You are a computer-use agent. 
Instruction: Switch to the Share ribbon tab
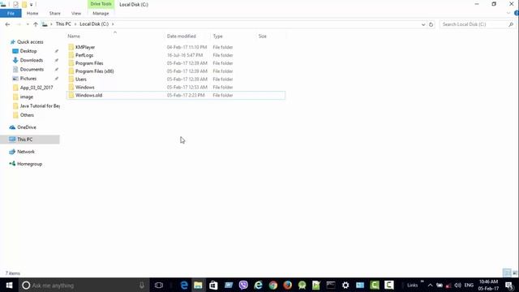click(55, 13)
